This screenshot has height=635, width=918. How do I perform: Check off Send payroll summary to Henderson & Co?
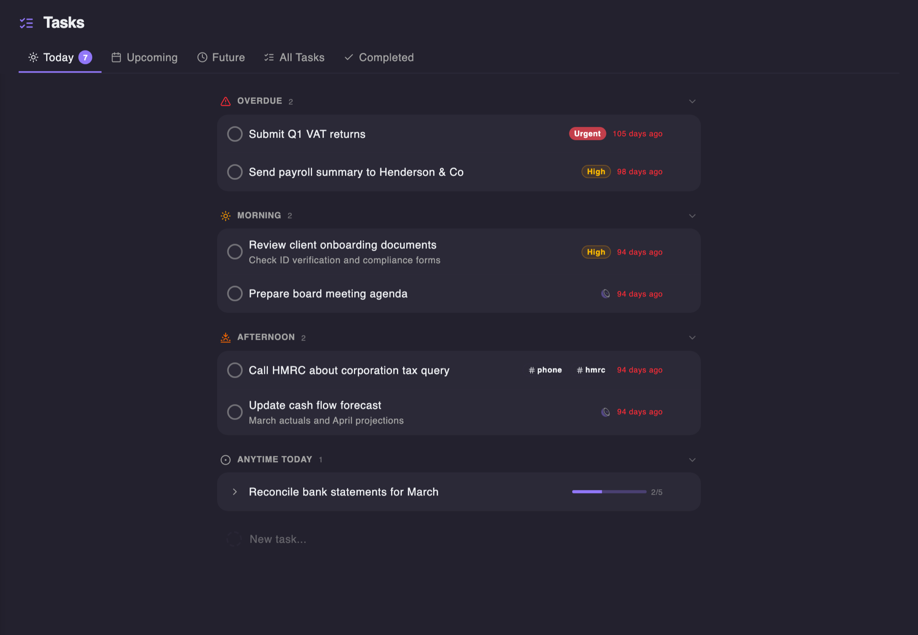point(235,172)
